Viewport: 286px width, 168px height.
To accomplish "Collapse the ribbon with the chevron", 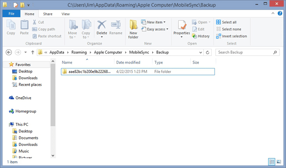I will (273, 13).
